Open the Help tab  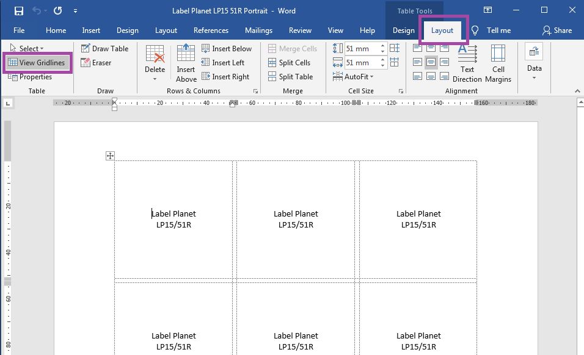tap(367, 30)
